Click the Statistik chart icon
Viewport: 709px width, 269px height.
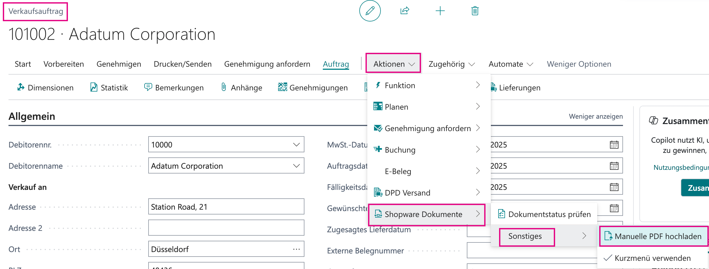tap(94, 87)
